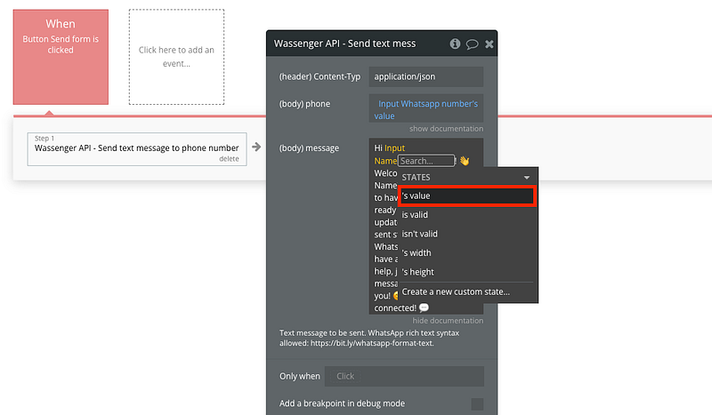The width and height of the screenshot is (712, 415).
Task: Edit the Content-Type application/json field
Action: pyautogui.click(x=425, y=76)
